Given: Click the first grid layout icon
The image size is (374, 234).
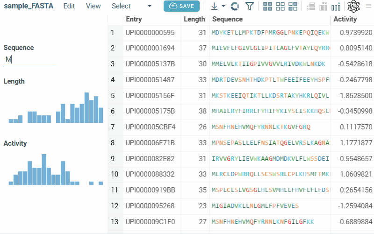Looking at the screenshot, I should point(268,6).
